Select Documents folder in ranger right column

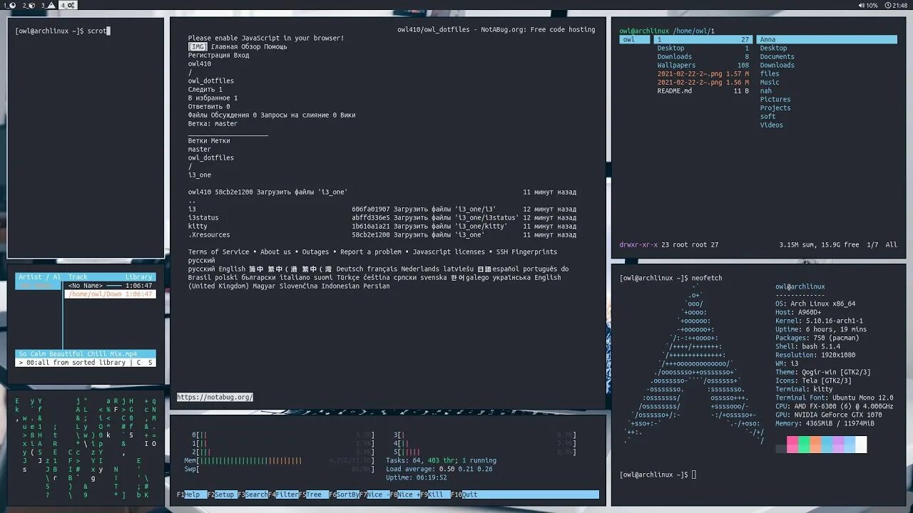coord(777,56)
